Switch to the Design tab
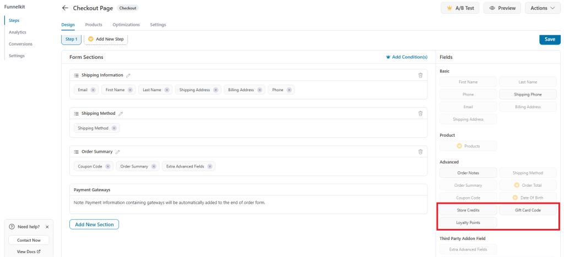The width and height of the screenshot is (564, 257). pos(68,25)
